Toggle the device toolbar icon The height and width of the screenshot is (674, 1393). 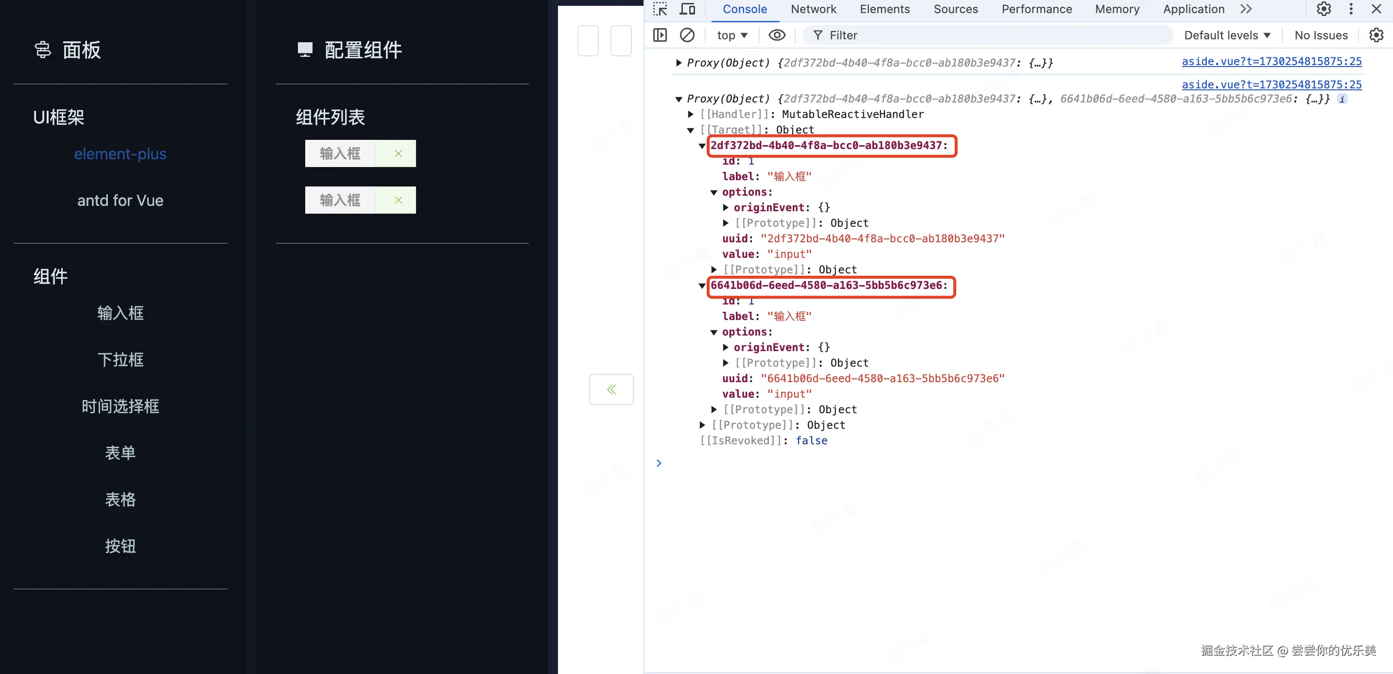coord(687,9)
